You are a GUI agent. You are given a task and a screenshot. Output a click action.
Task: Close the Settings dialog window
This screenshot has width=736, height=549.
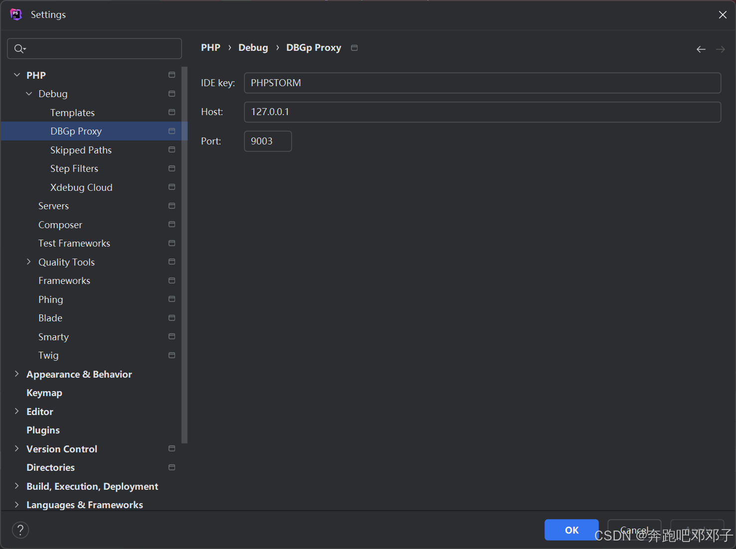tap(723, 14)
